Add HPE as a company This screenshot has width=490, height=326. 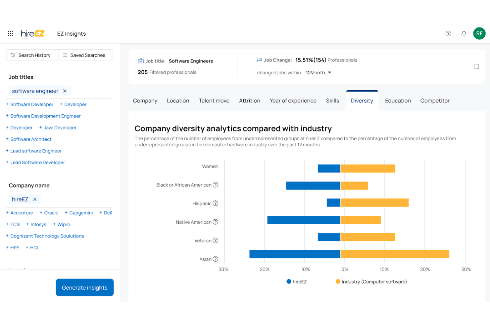click(x=12, y=247)
